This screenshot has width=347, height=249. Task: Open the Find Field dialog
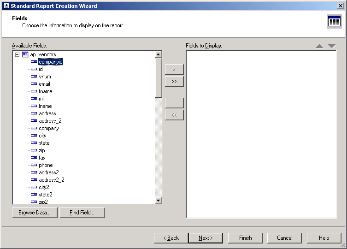82,213
